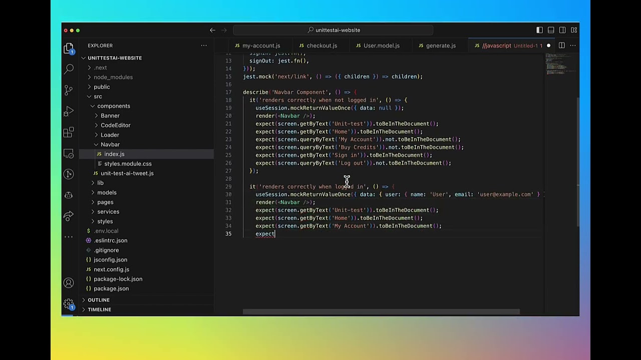Open index.js in Navbar folder
The width and height of the screenshot is (641, 360).
[x=146, y=154]
